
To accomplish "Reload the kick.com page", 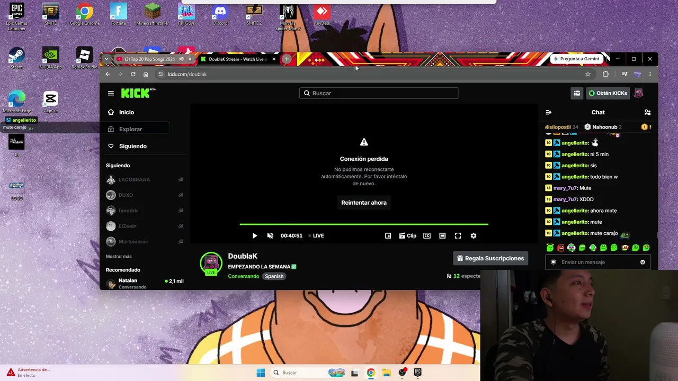I will pyautogui.click(x=133, y=74).
